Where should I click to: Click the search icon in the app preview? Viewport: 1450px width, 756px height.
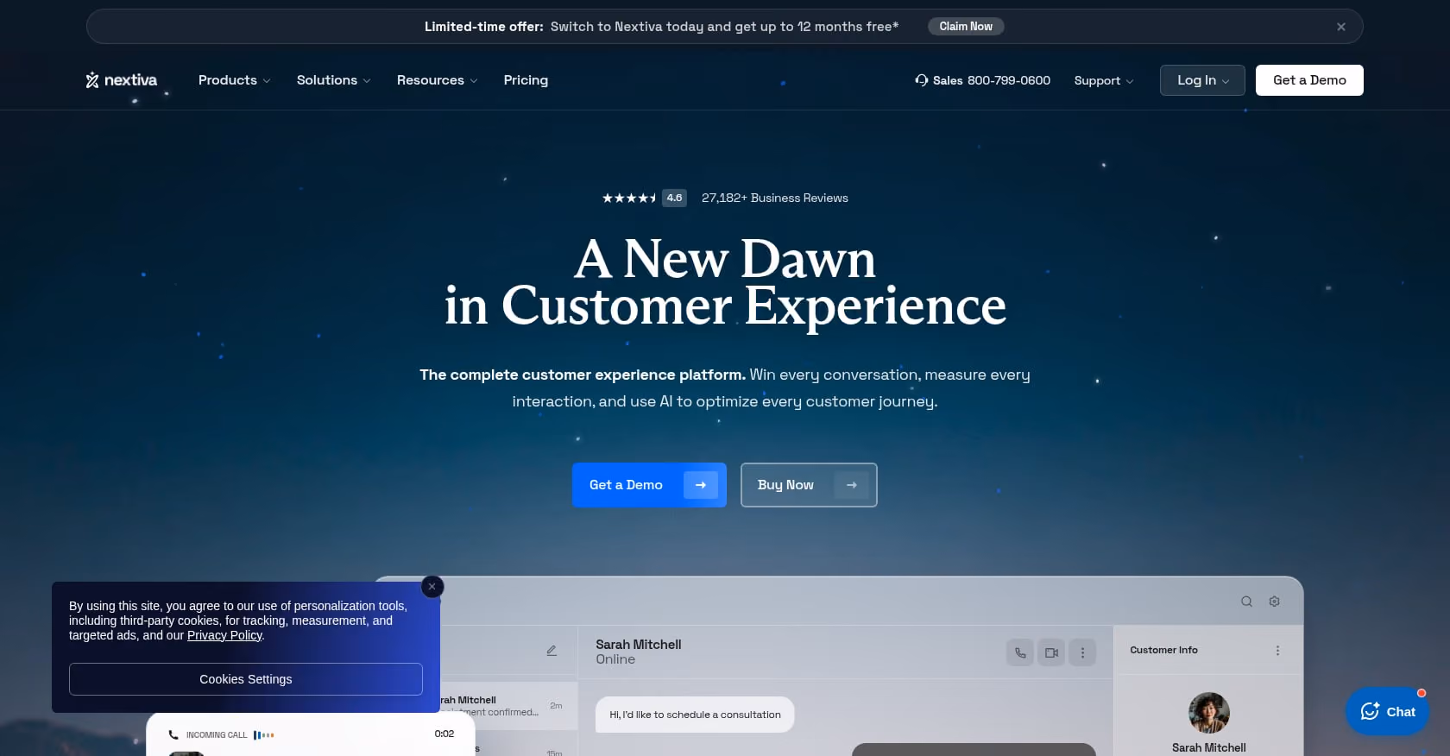click(1246, 602)
